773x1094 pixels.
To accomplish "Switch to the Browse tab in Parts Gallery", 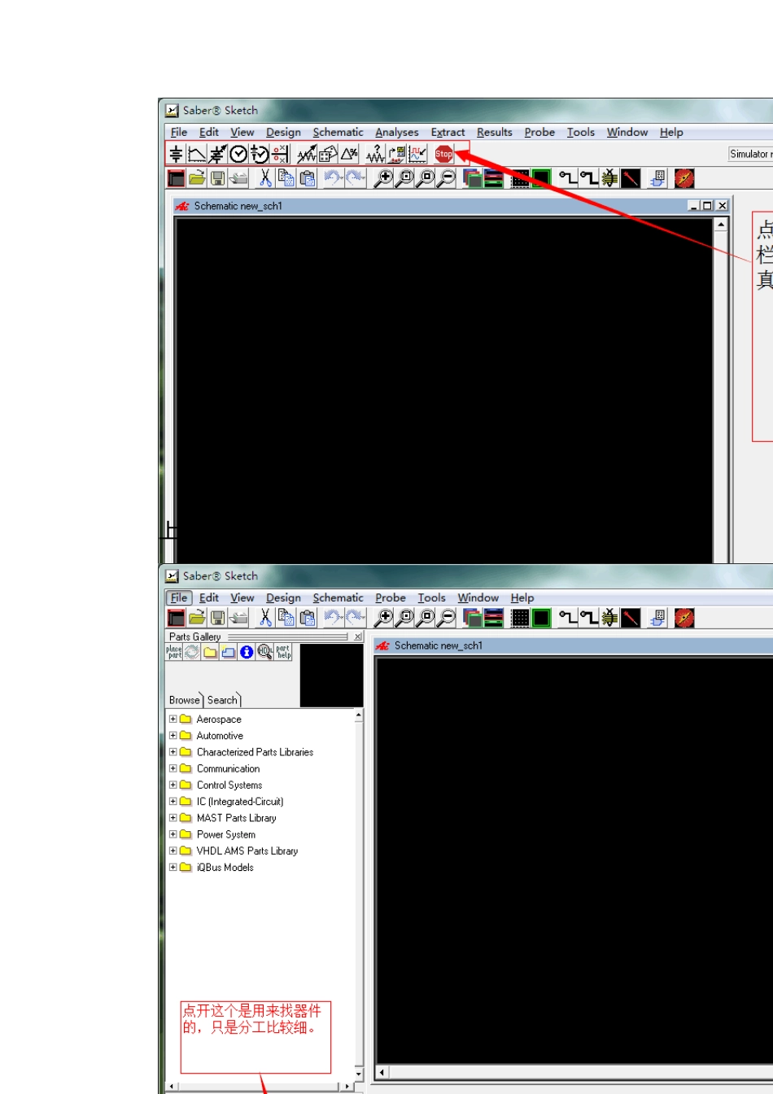I will pos(185,700).
